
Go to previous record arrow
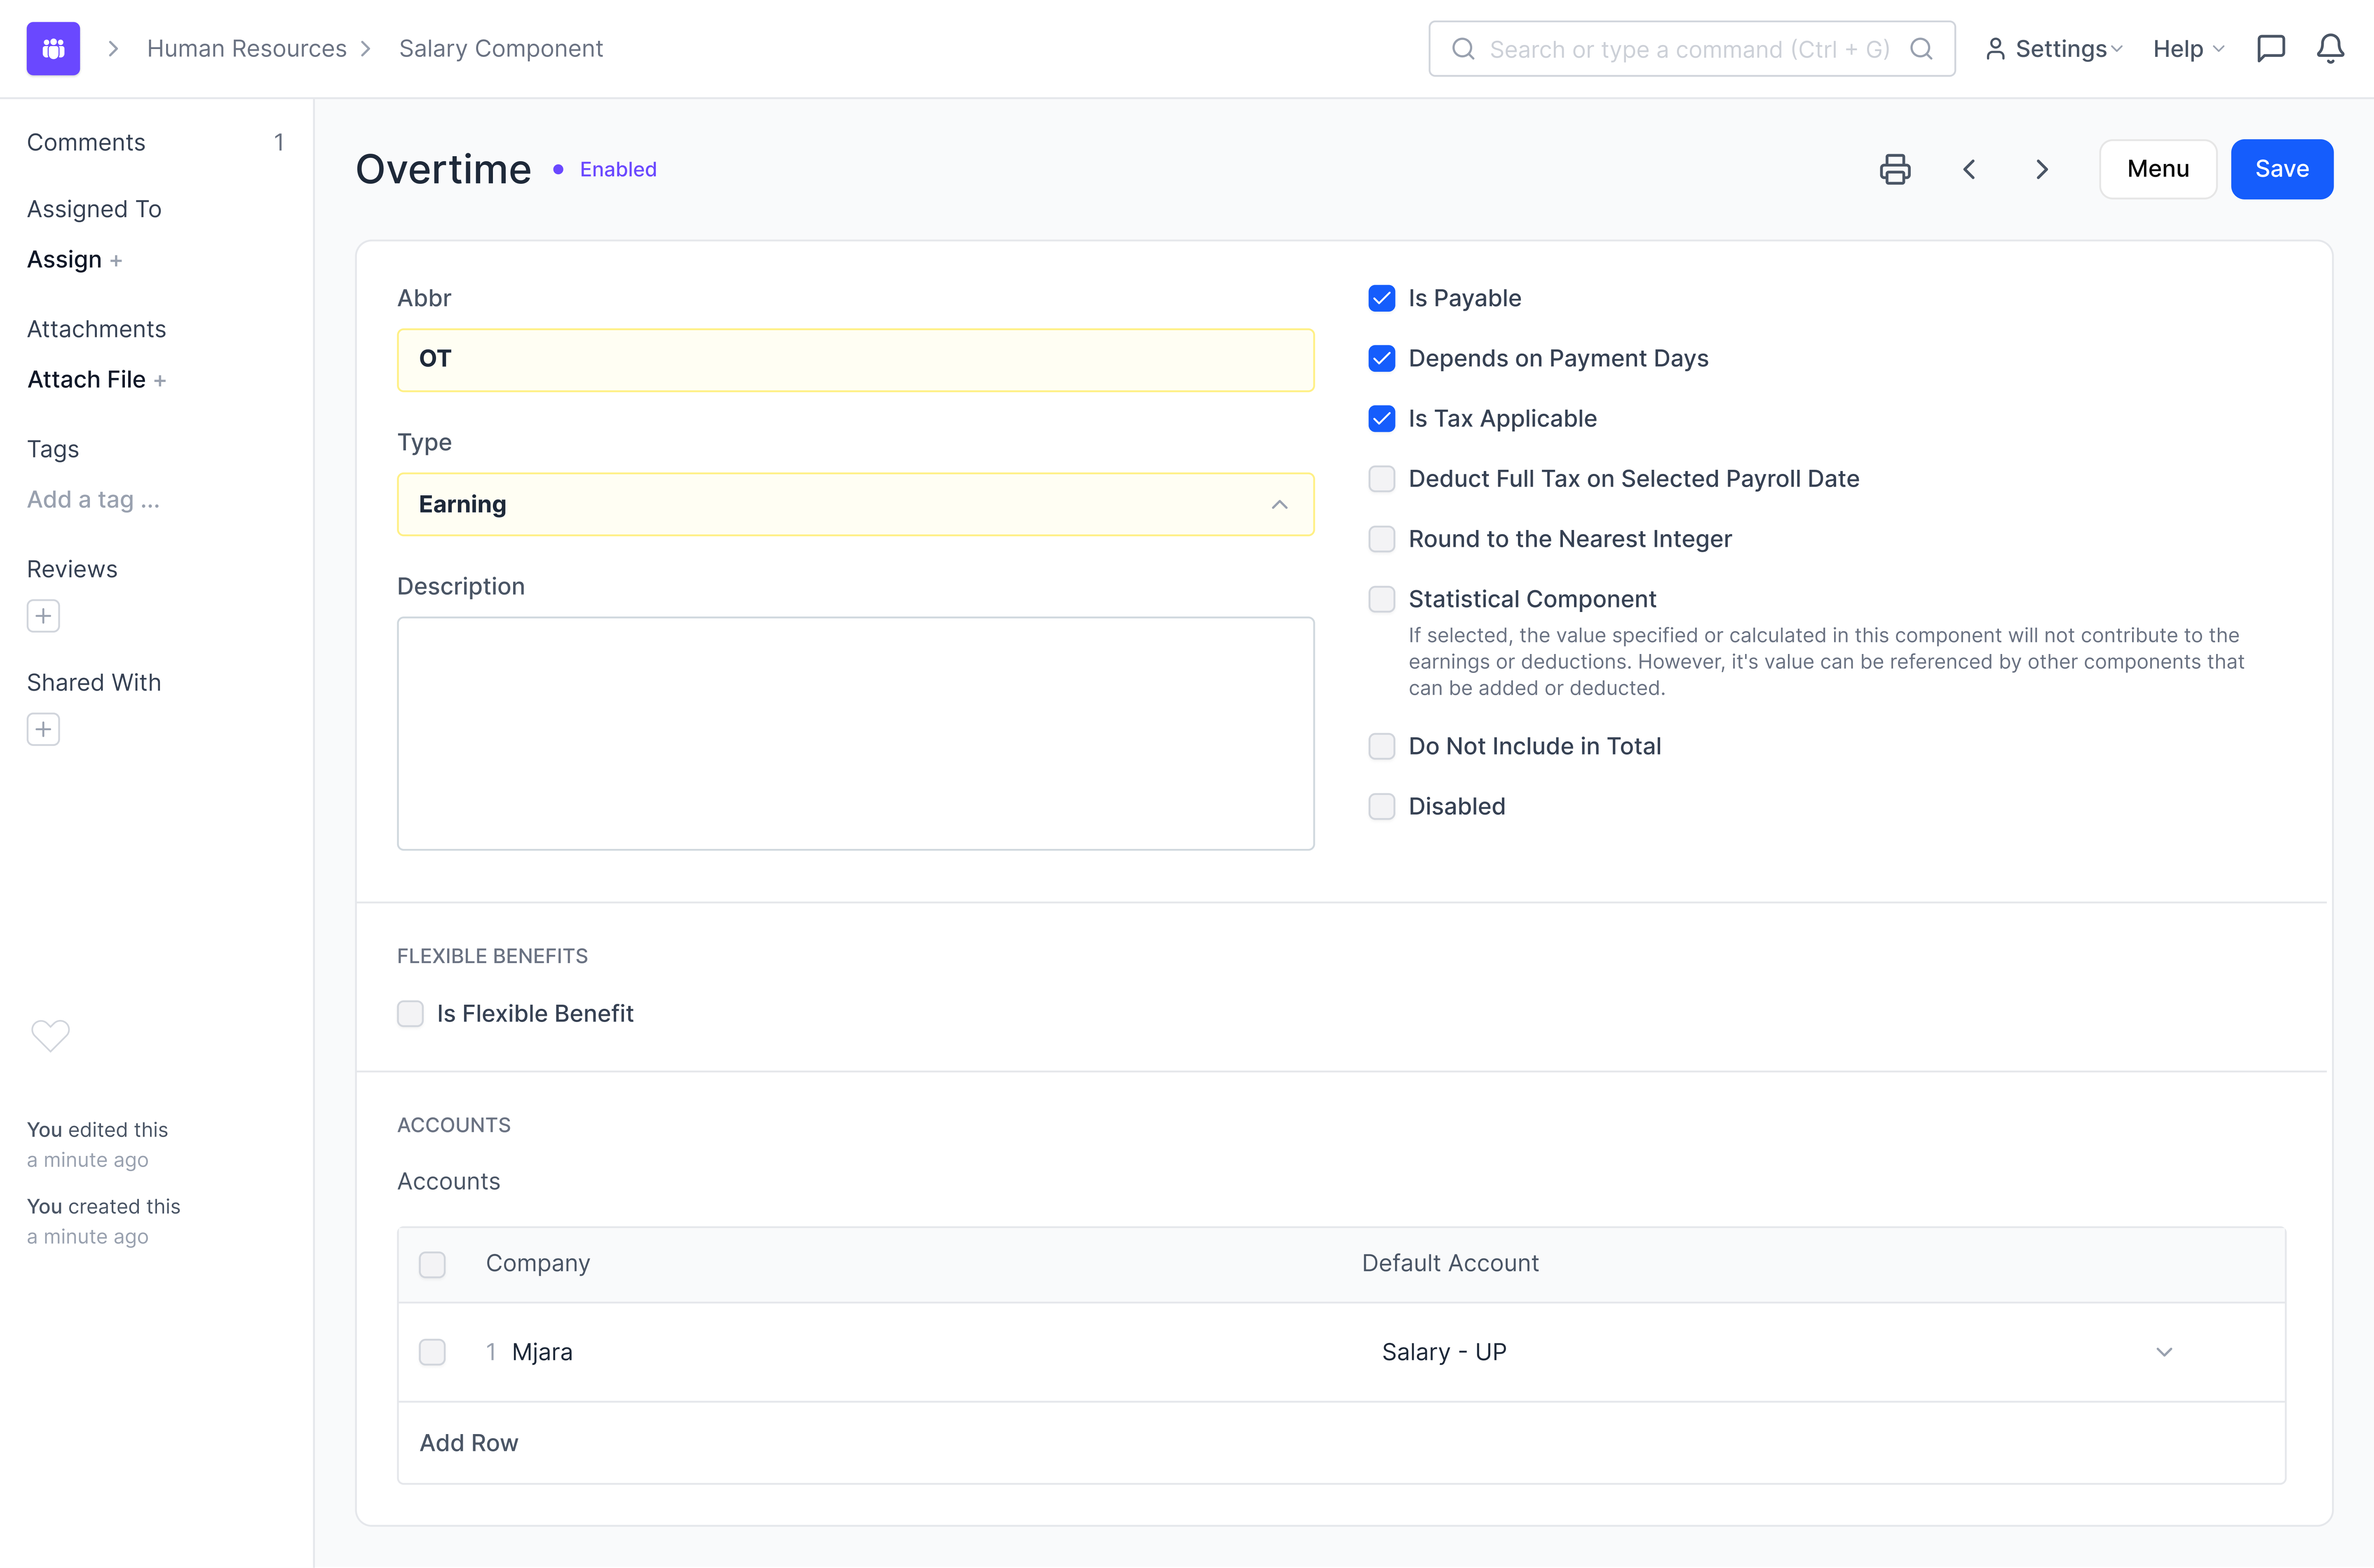coord(1968,169)
